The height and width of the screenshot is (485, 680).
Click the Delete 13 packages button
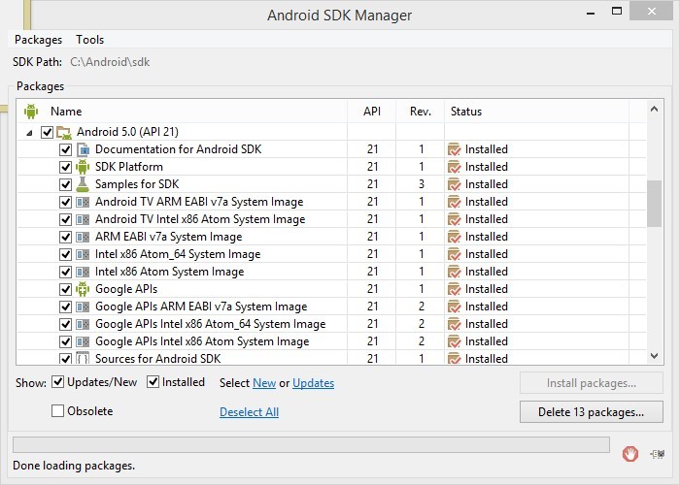591,412
